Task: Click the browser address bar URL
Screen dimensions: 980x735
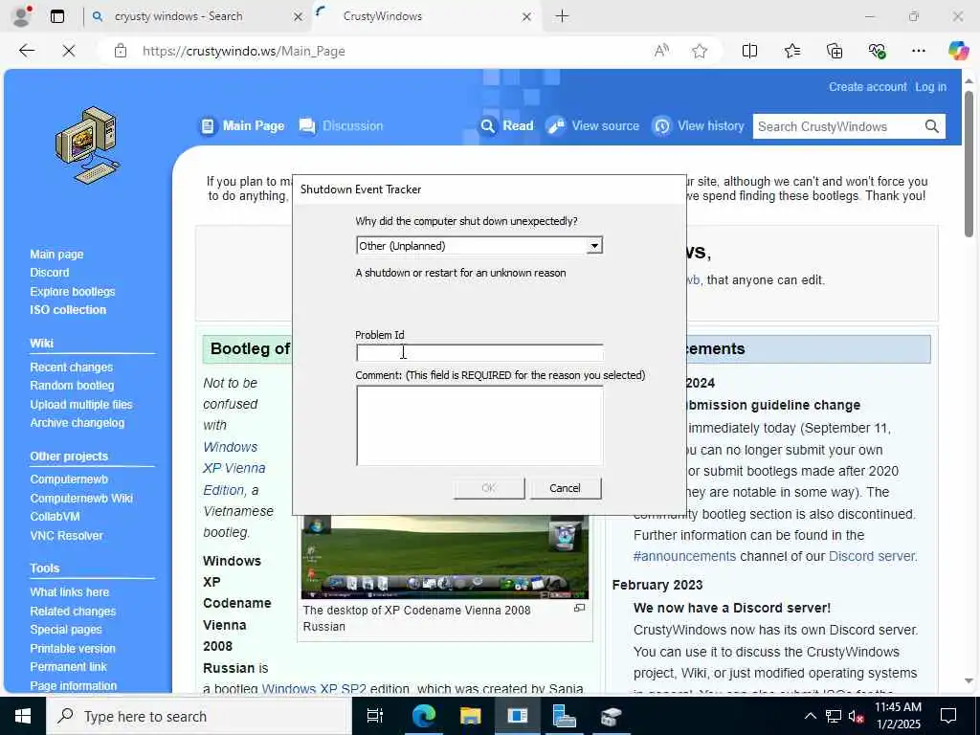Action: 244,52
